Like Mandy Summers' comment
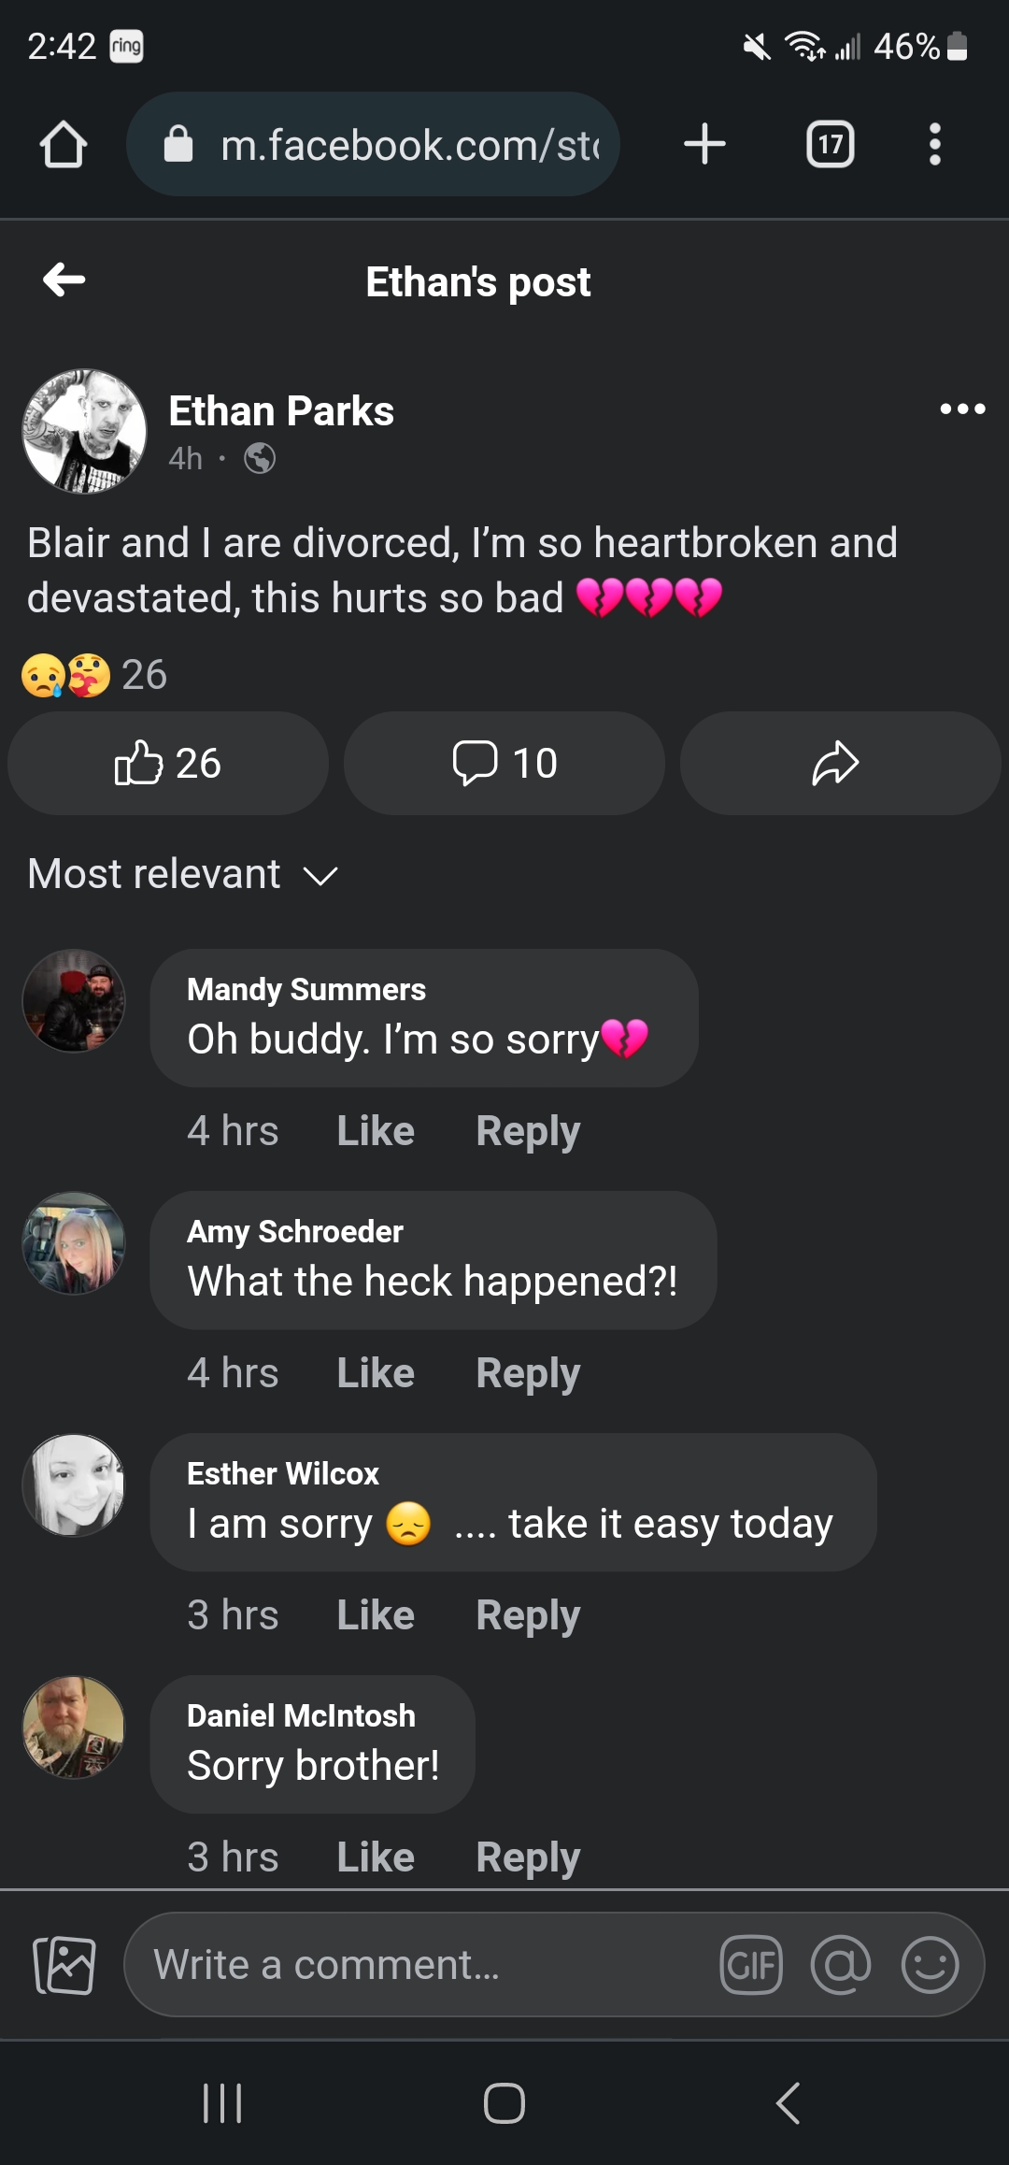 click(x=376, y=1131)
